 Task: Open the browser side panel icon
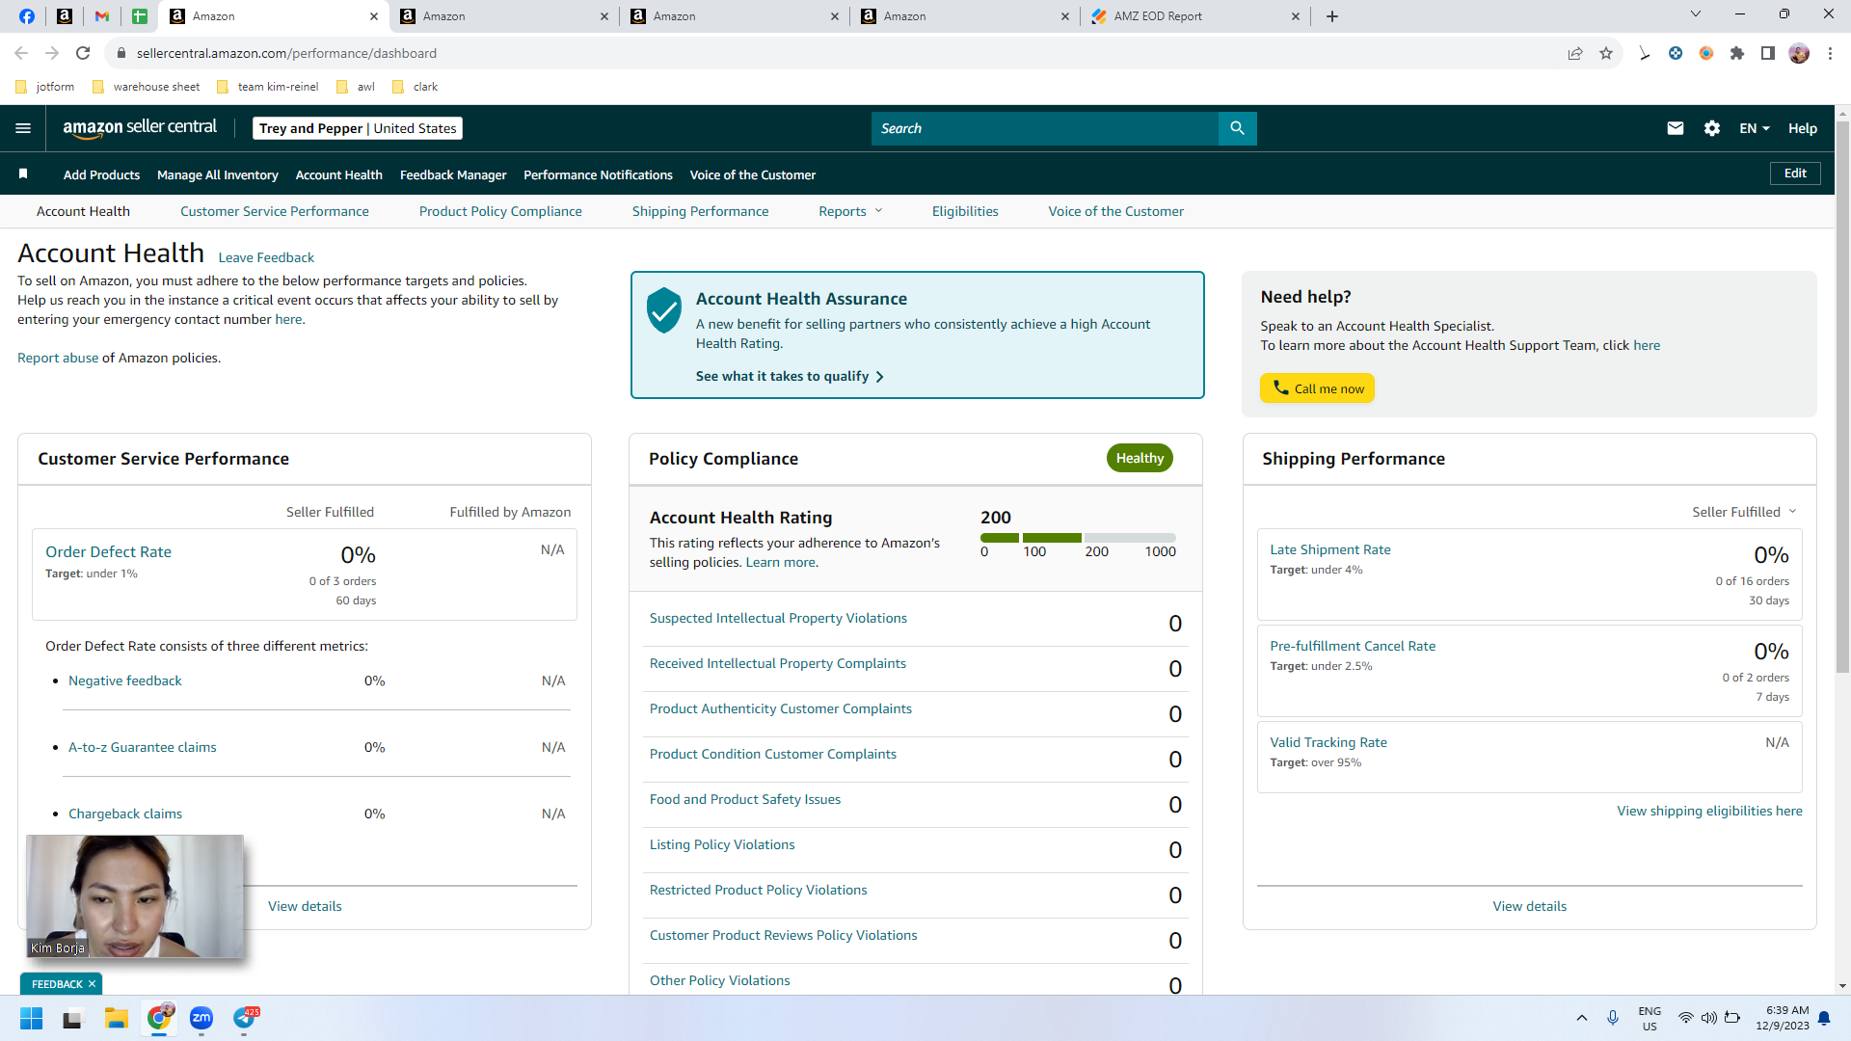pyautogui.click(x=1768, y=53)
